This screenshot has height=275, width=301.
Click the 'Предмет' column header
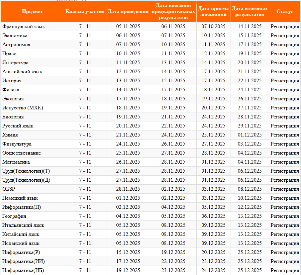coord(32,11)
